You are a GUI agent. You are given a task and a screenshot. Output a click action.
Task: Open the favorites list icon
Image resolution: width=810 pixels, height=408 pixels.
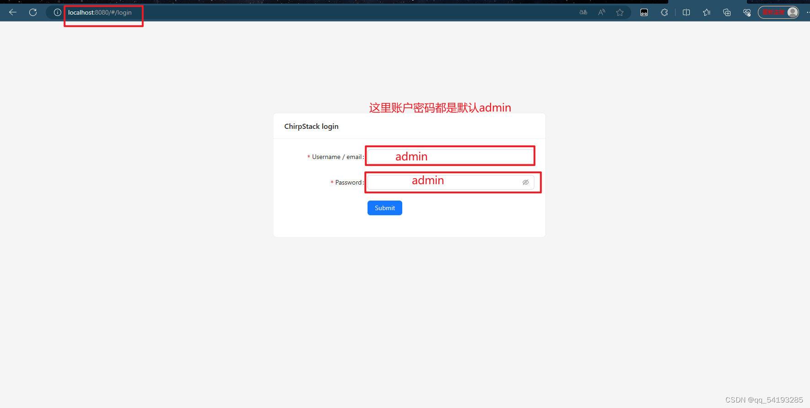pos(707,12)
